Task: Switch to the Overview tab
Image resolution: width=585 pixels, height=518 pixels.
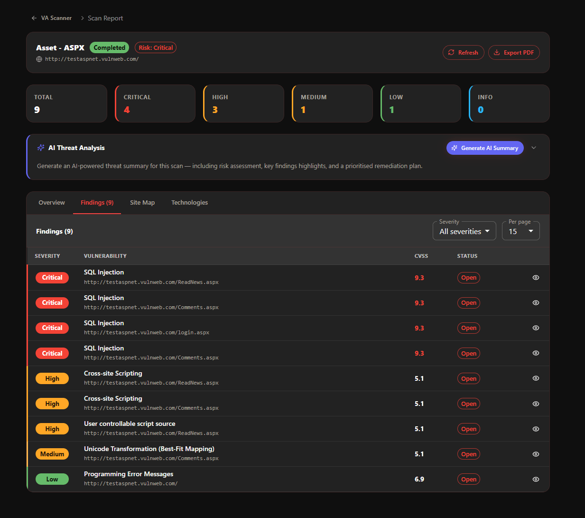Action: (x=52, y=203)
